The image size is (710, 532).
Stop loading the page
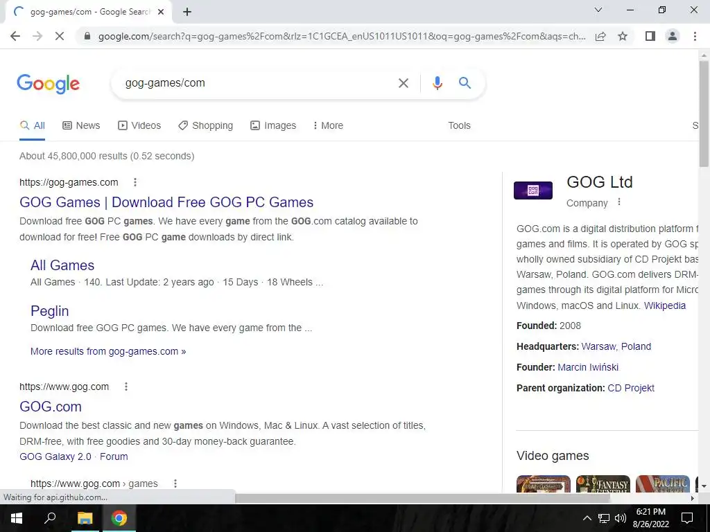[x=60, y=36]
